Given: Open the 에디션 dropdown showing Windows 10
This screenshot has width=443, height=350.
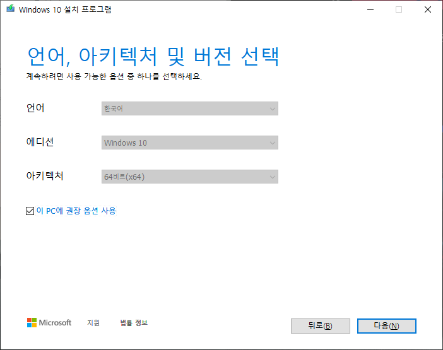Looking at the screenshot, I should coord(189,143).
